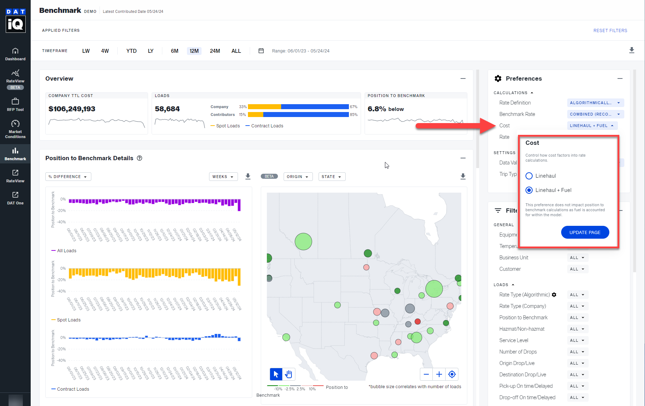Viewport: 645px width, 406px height.
Task: Recenter the map view
Action: tap(452, 374)
